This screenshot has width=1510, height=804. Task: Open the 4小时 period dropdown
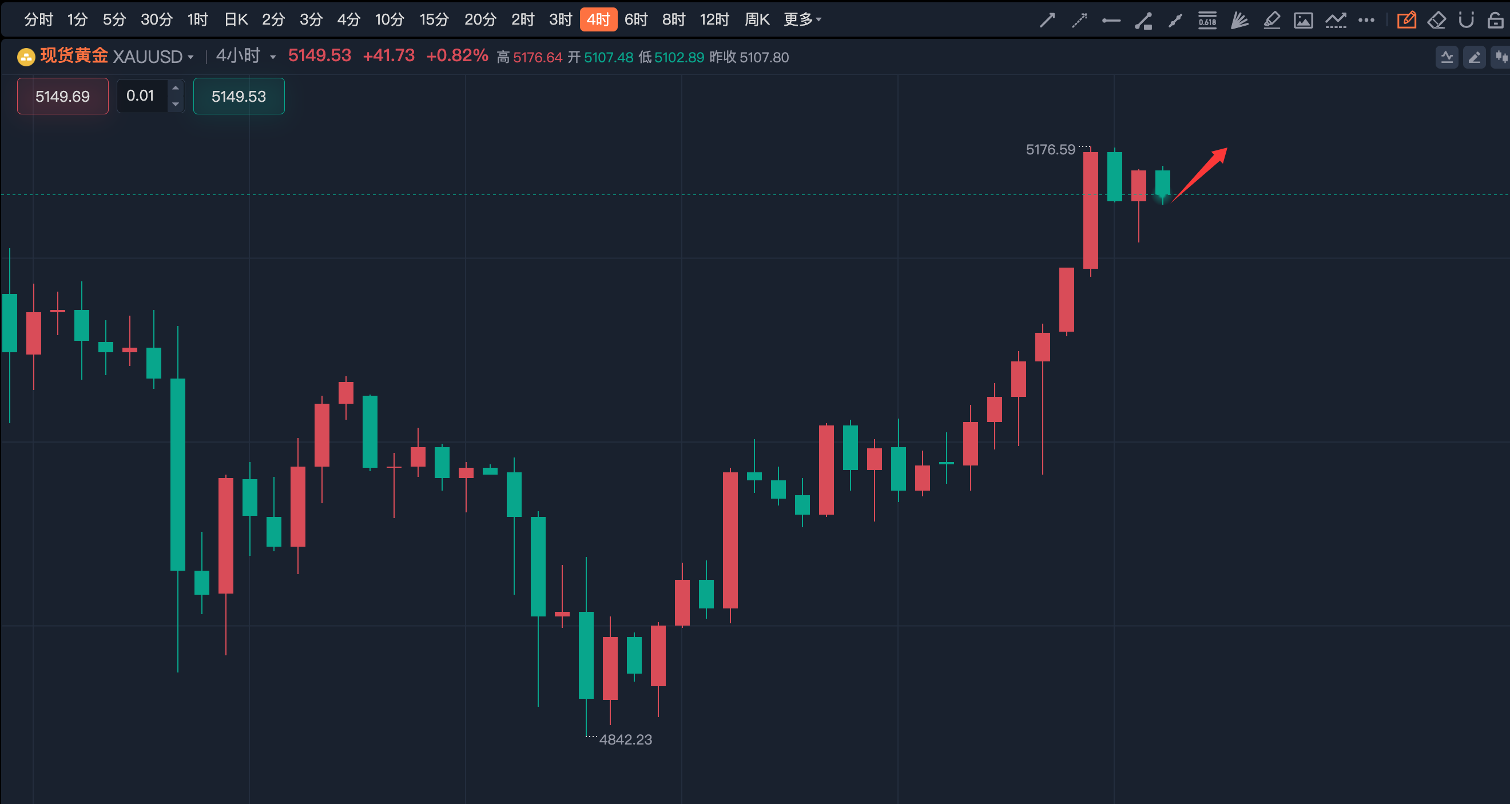click(273, 57)
